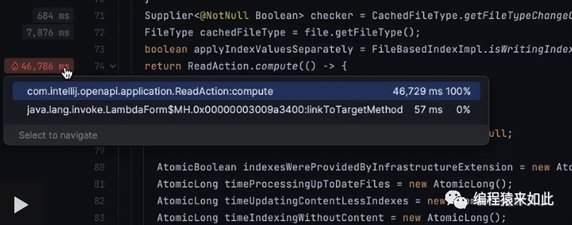The width and height of the screenshot is (572, 225).
Task: Click line number 72 in gutter
Action: tap(99, 33)
